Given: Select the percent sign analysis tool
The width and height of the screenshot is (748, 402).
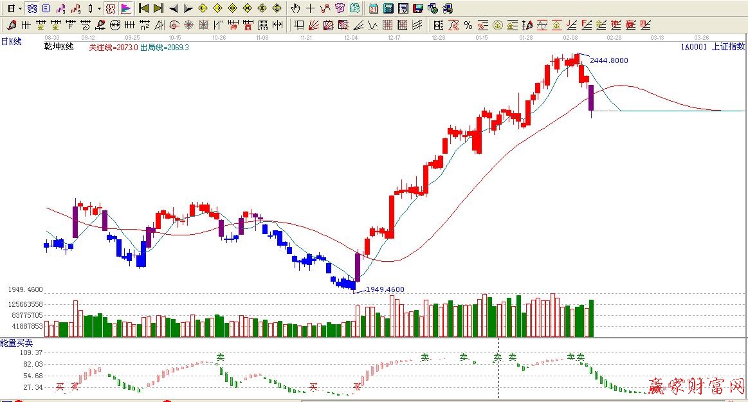Looking at the screenshot, I should (x=468, y=26).
